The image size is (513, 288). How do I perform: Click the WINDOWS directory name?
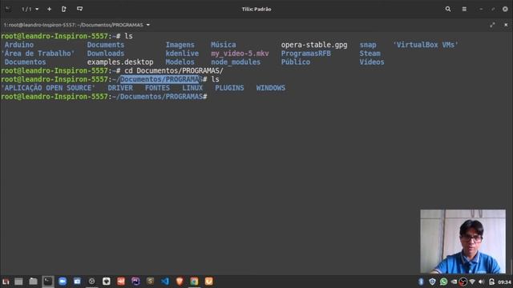[x=271, y=88]
